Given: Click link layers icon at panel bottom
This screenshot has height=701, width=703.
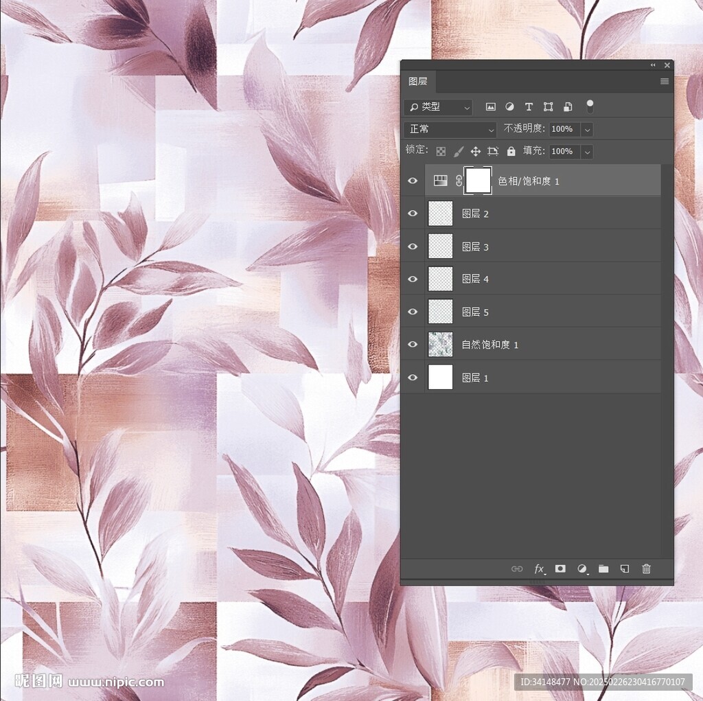Looking at the screenshot, I should [x=517, y=568].
